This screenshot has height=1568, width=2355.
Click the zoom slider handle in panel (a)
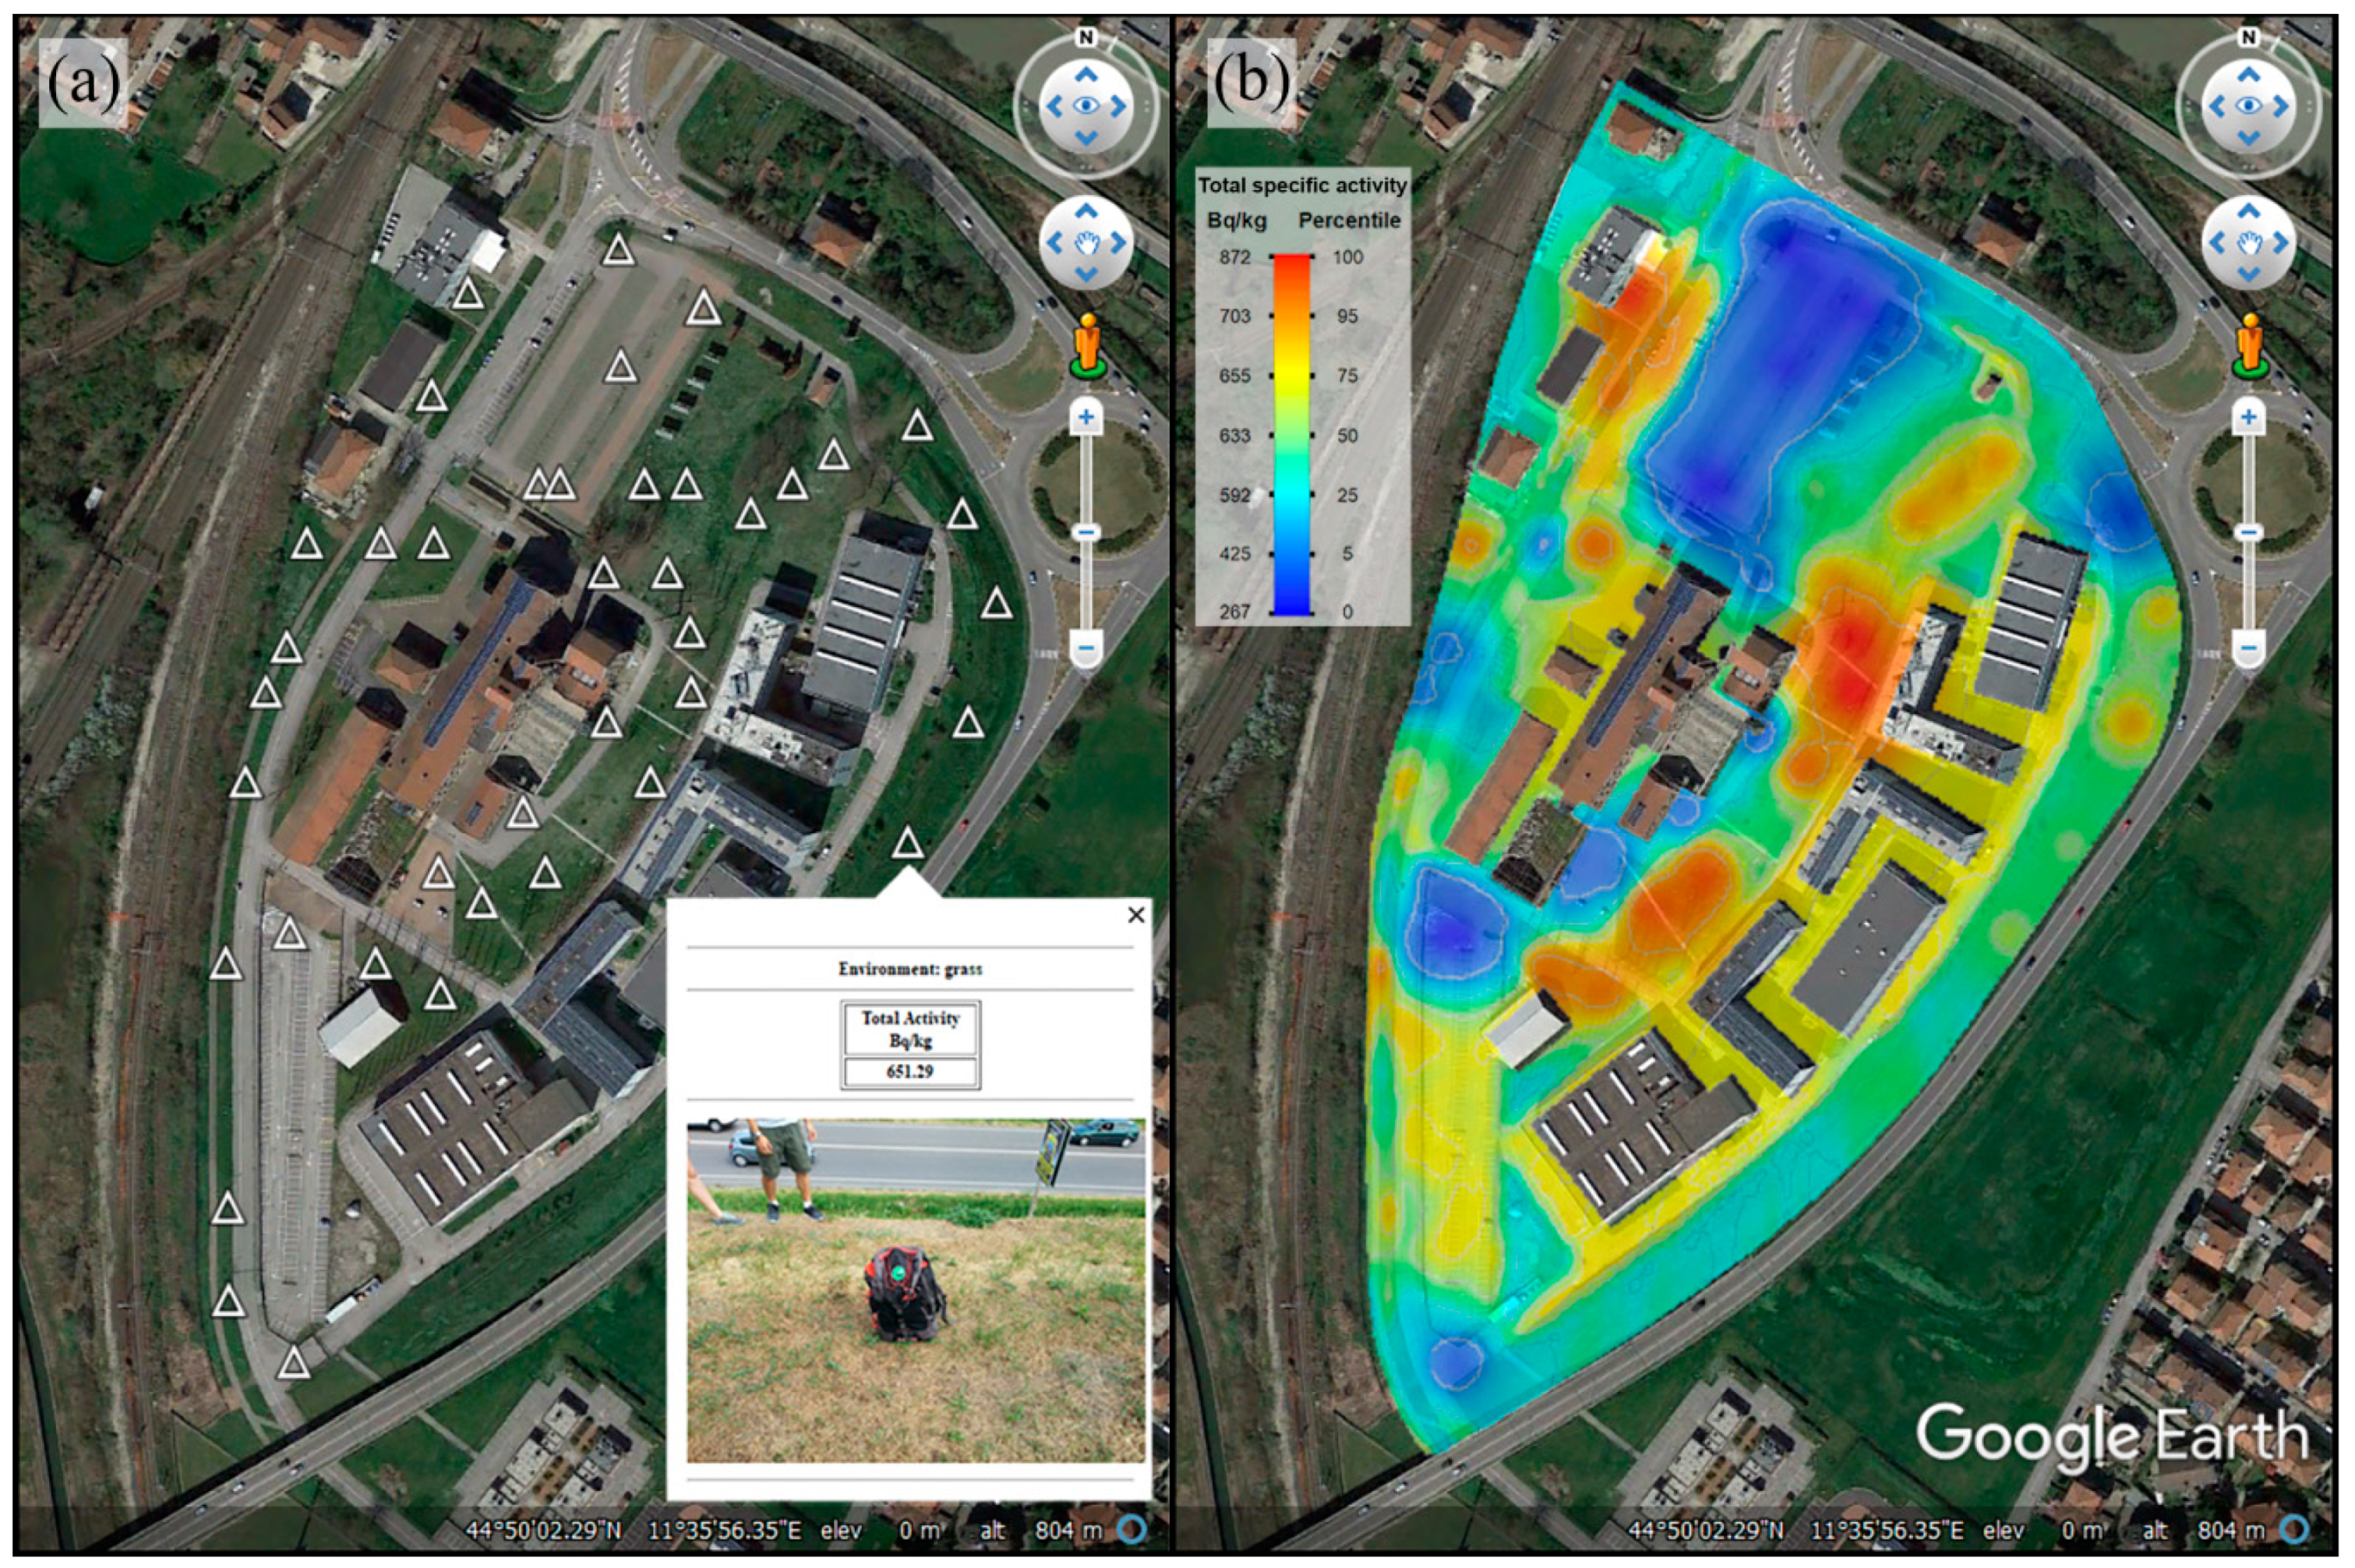(1086, 532)
